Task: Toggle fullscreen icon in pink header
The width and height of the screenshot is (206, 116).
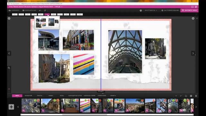Action: (x=192, y=7)
